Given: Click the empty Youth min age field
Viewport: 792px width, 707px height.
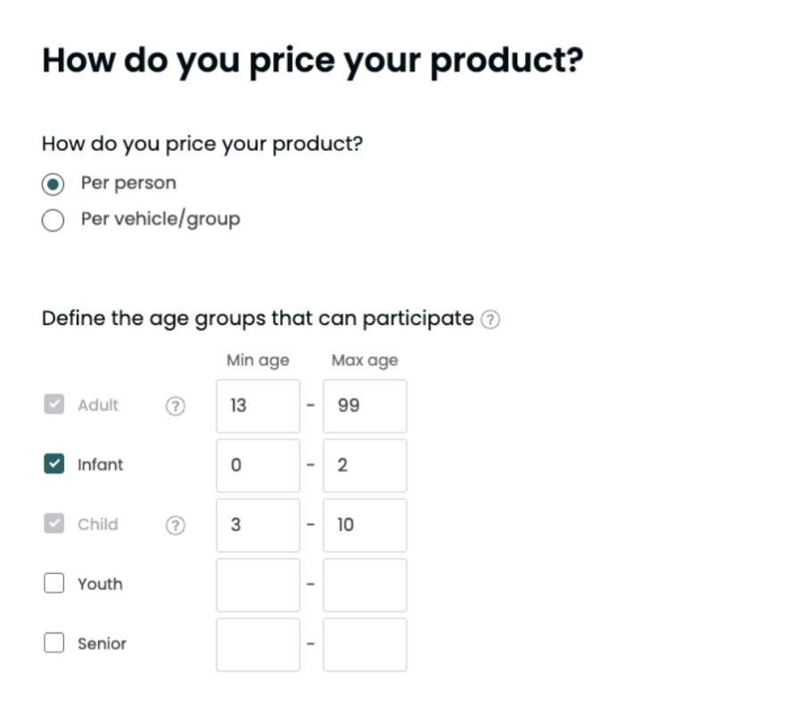Looking at the screenshot, I should point(258,586).
